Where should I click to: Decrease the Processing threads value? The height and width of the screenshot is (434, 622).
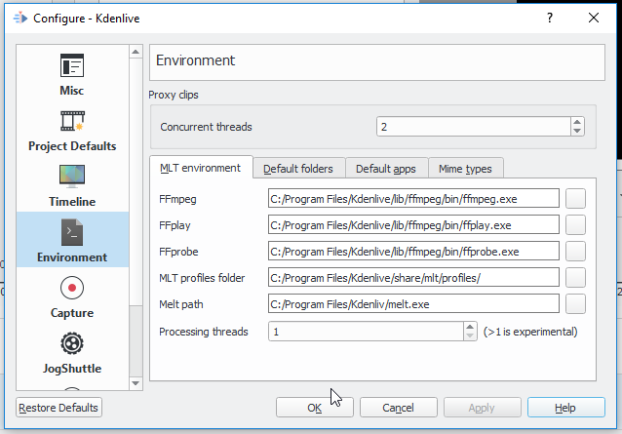click(x=470, y=336)
